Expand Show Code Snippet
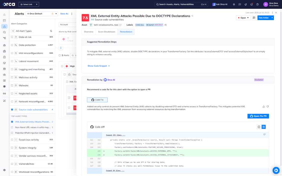 (98, 66)
